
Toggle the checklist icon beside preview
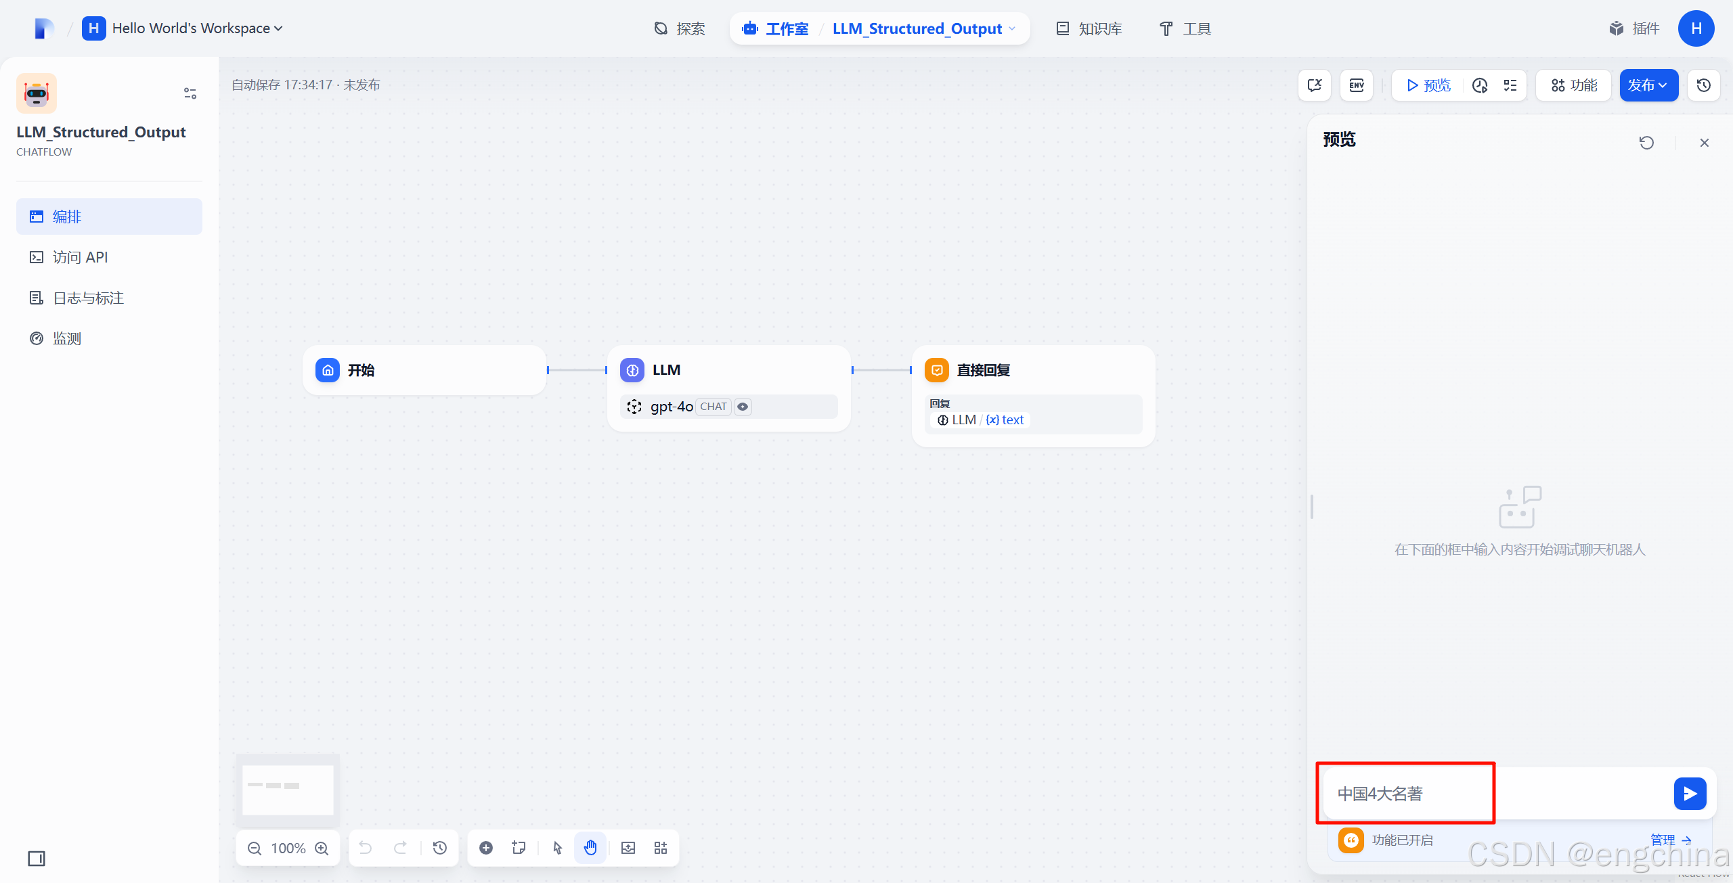[1510, 85]
